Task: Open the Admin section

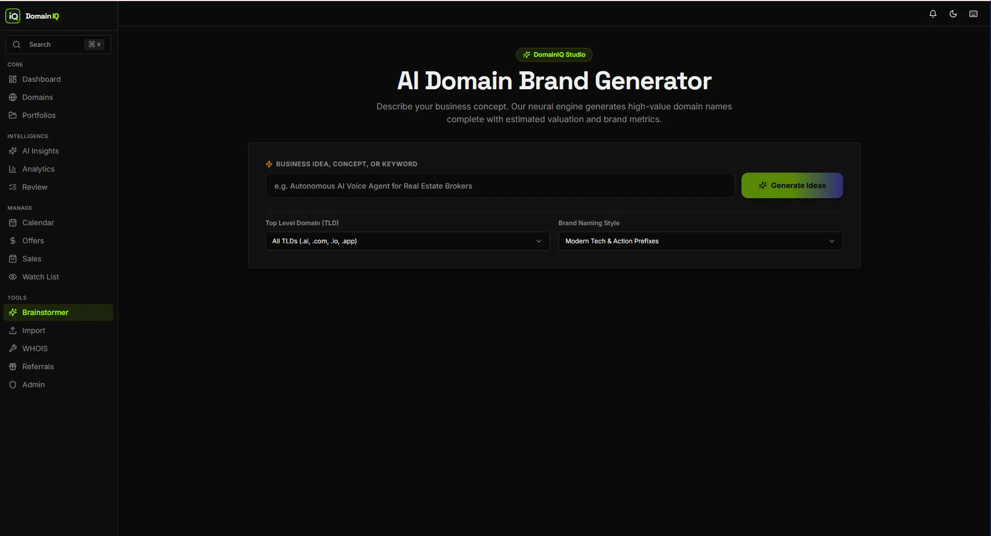Action: (x=58, y=385)
